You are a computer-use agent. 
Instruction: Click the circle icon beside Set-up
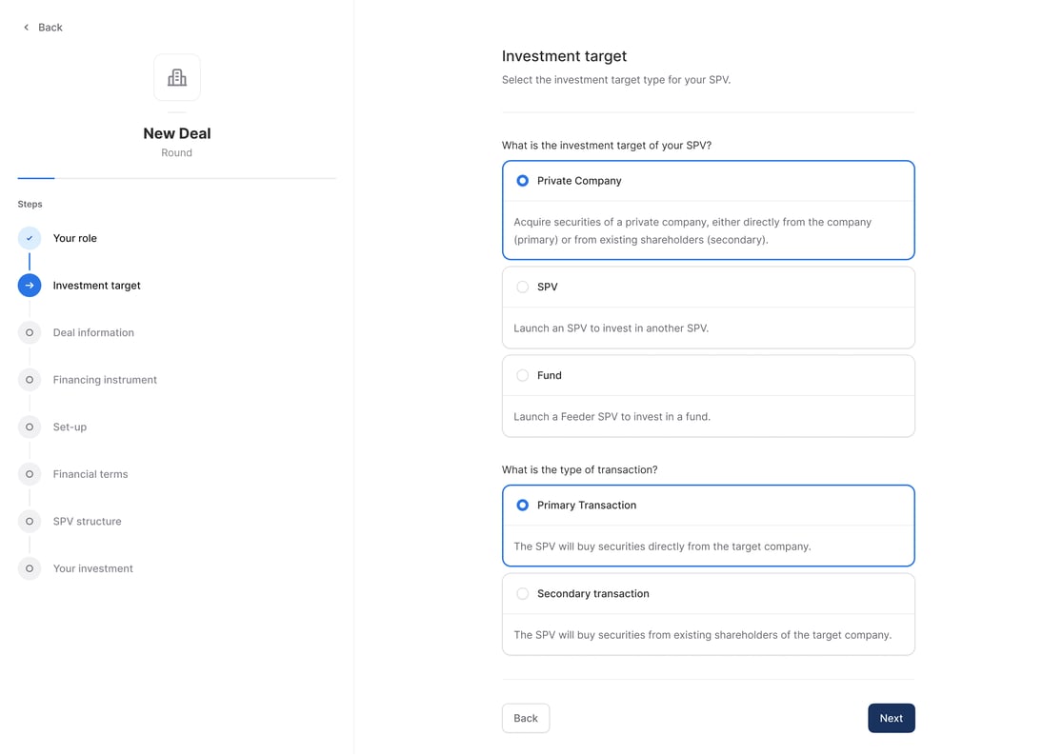point(30,427)
